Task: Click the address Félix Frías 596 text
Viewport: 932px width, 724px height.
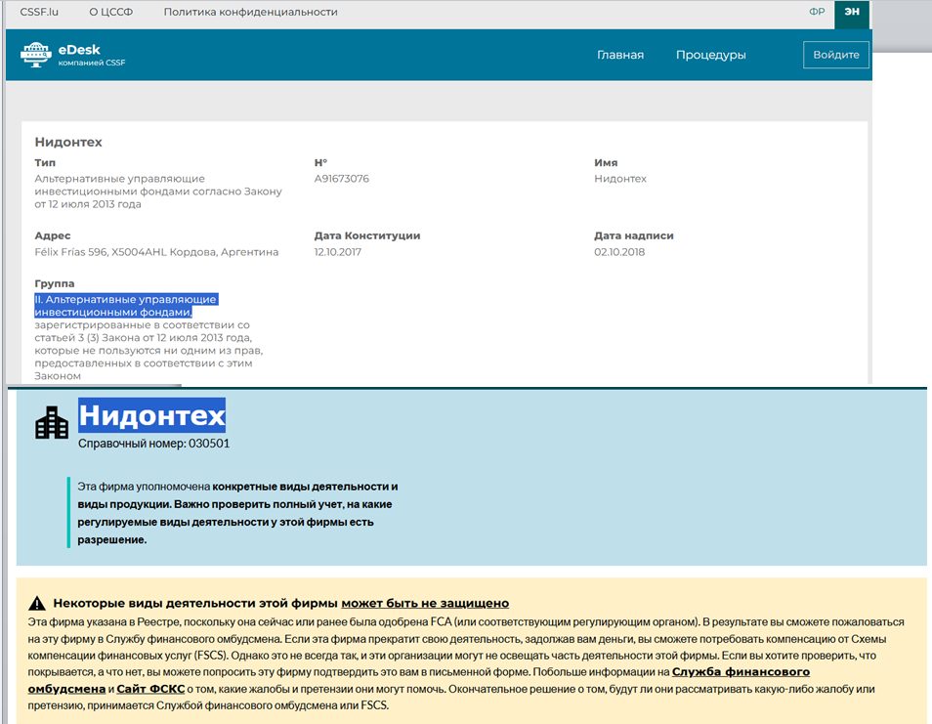Action: [x=156, y=252]
